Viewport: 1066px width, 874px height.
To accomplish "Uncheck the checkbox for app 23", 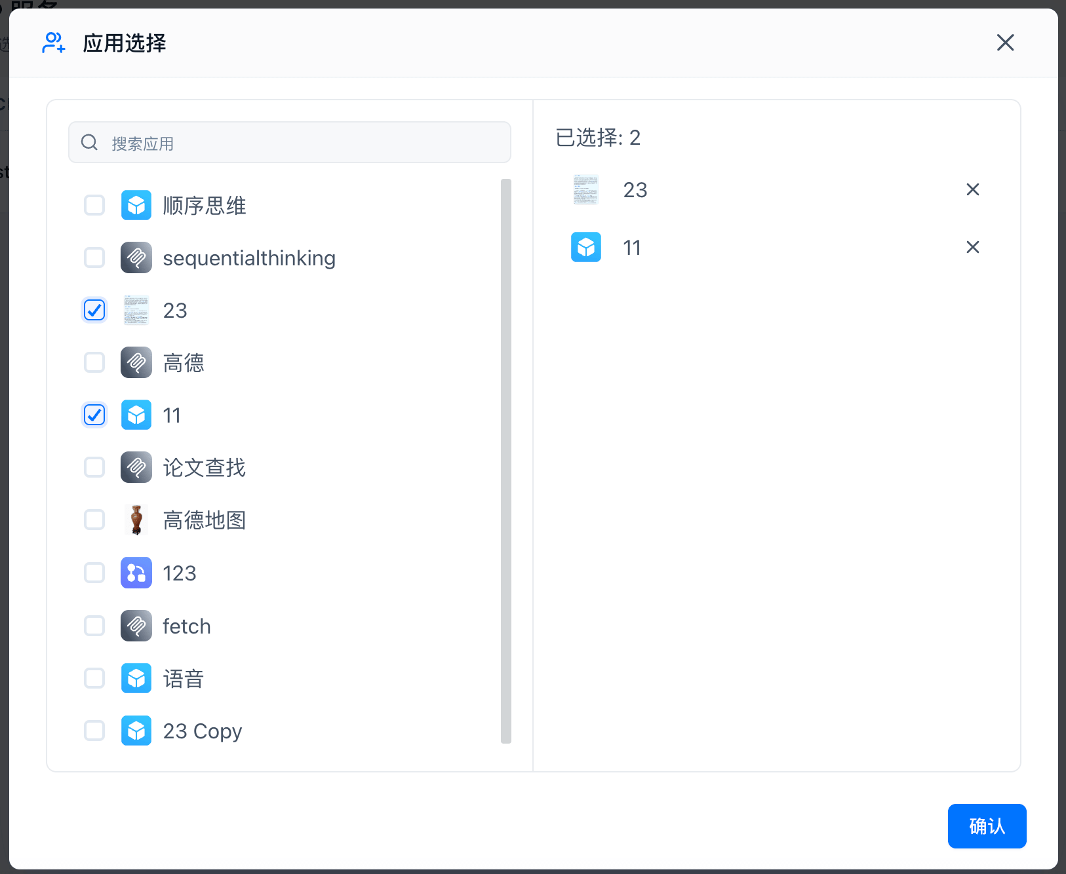I will click(x=94, y=310).
